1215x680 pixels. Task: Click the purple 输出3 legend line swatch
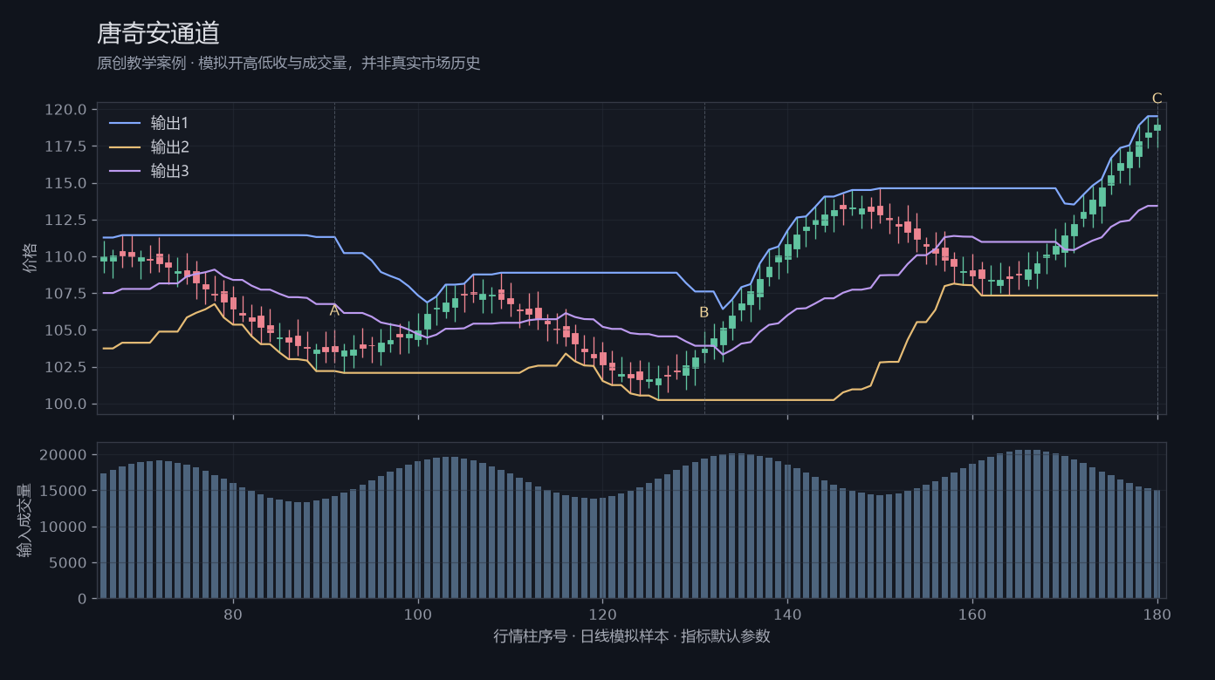pyautogui.click(x=124, y=172)
